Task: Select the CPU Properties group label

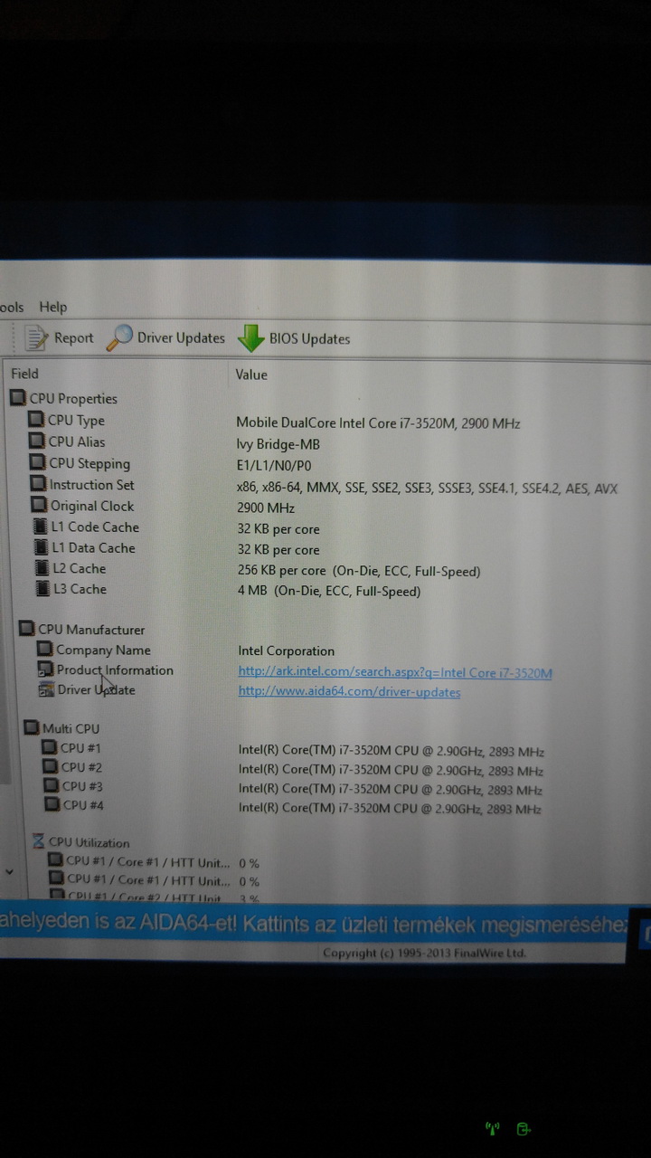Action: click(x=73, y=398)
